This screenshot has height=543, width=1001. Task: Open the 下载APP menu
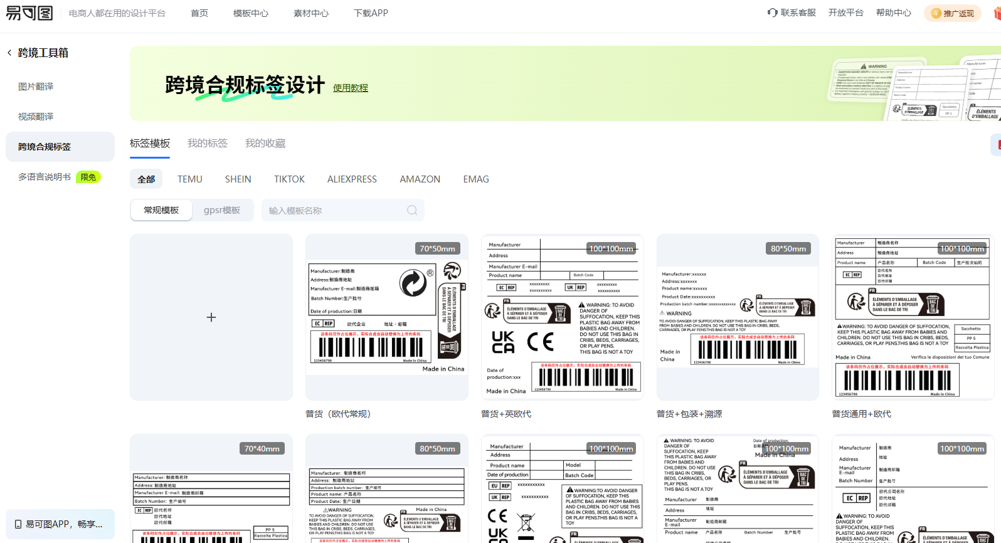pos(371,13)
